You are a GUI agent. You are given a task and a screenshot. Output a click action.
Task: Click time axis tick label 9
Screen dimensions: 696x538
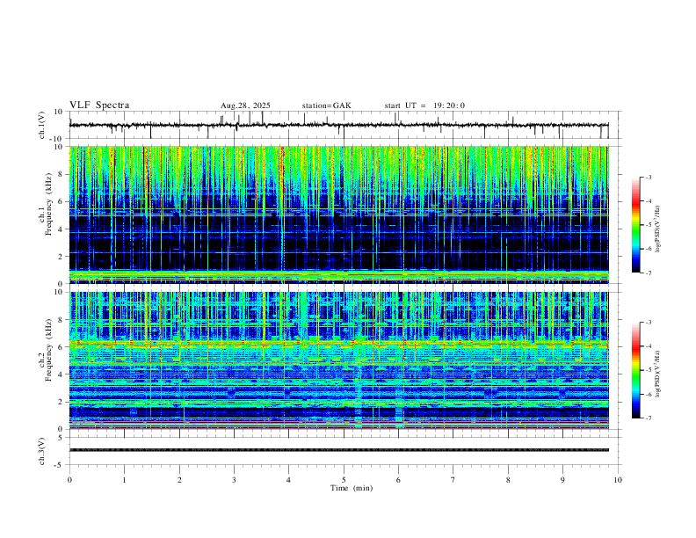(562, 480)
